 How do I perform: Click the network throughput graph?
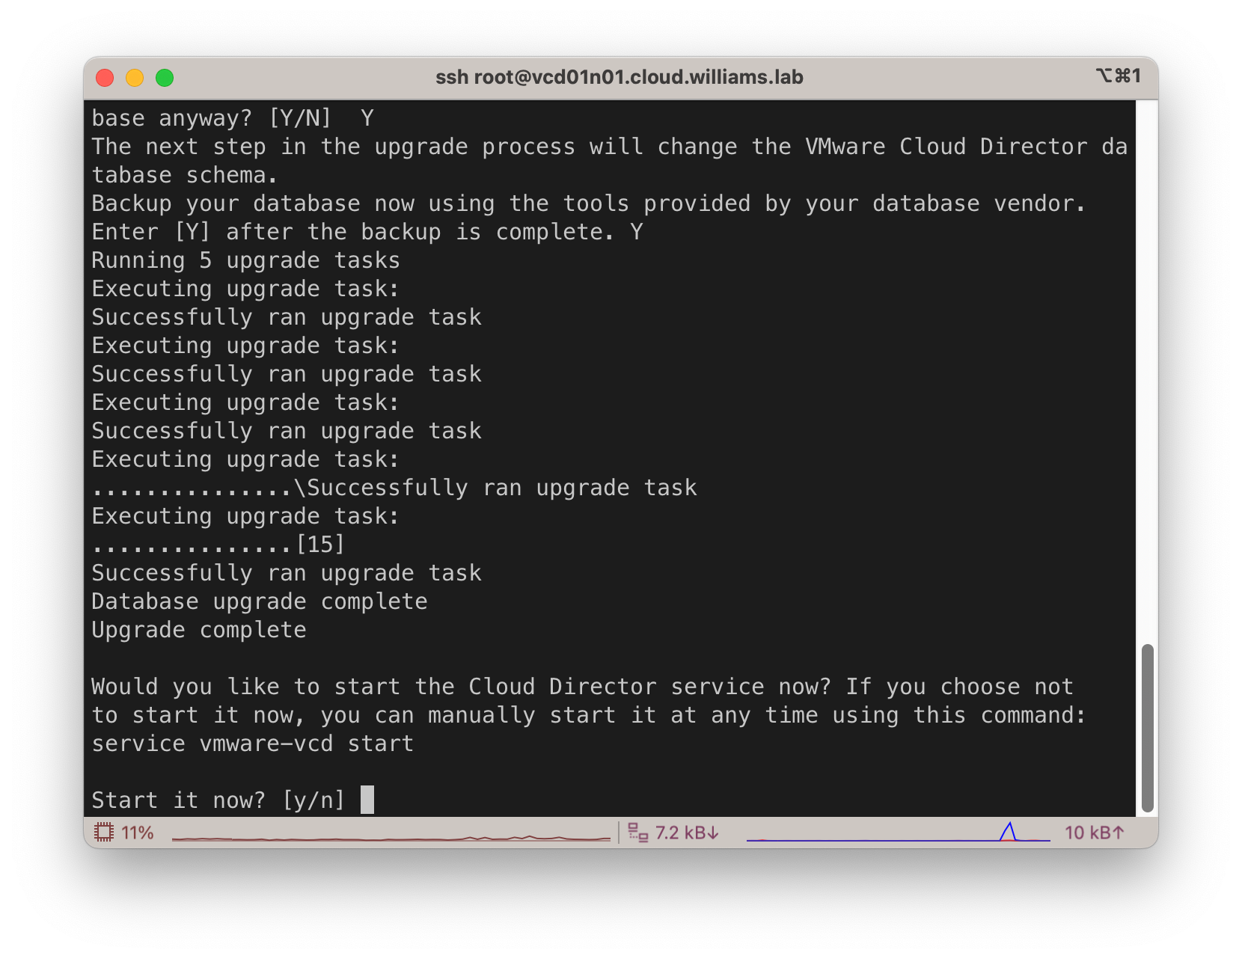(898, 833)
